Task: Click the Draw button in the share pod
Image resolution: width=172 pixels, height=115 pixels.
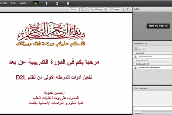Action: (x=74, y=9)
